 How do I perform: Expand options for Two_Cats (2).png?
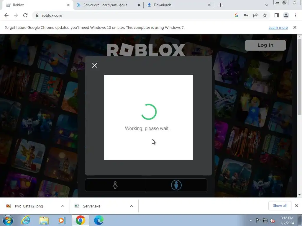[x=63, y=206]
